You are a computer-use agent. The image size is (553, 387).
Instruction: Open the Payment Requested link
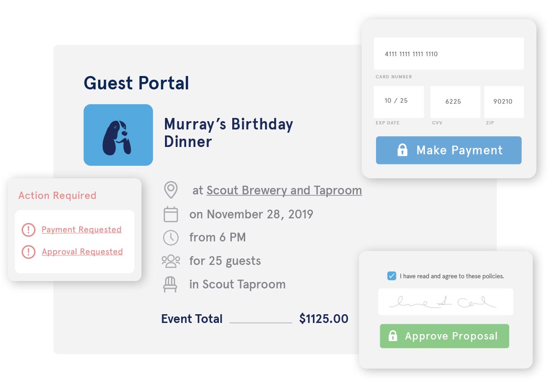coord(82,229)
